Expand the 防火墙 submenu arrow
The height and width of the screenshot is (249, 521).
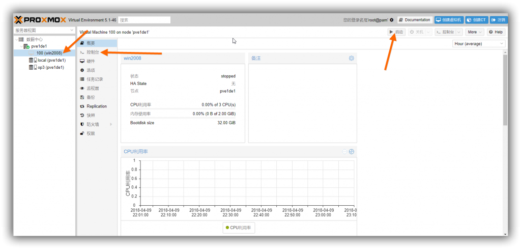pyautogui.click(x=111, y=124)
